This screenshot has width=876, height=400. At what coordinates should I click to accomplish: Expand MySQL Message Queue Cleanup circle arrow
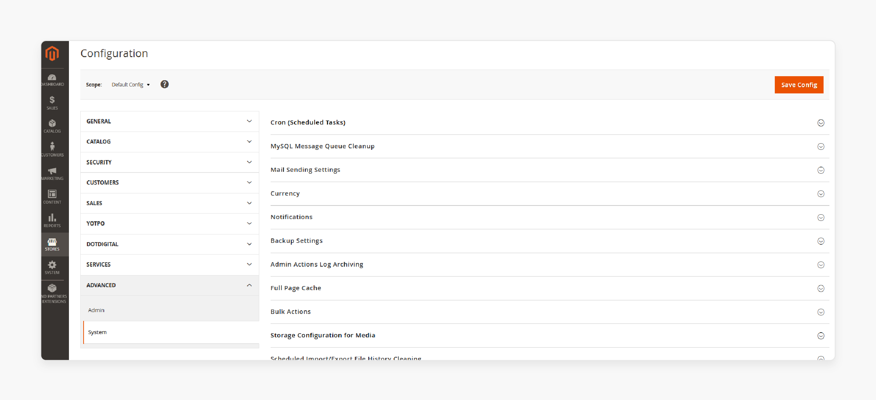coord(821,147)
